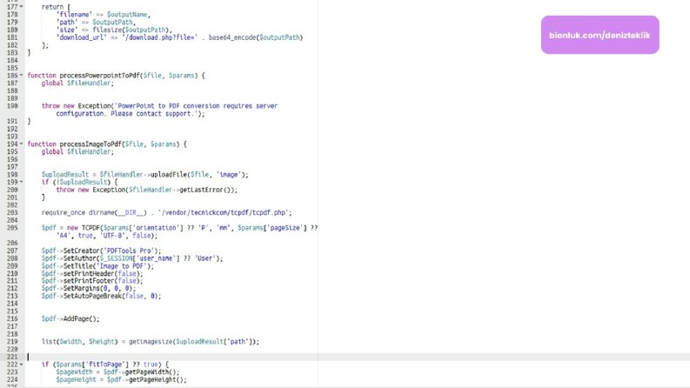Viewport: 690px width, 388px height.
Task: Click the 'configuration. Please contact support.' text
Action: [127, 113]
